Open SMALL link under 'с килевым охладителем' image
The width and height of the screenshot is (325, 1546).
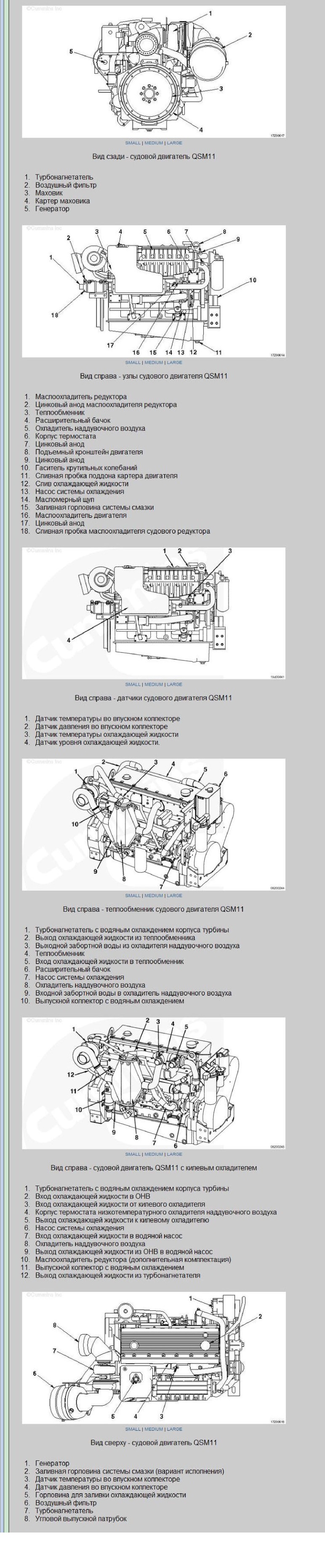tap(133, 1154)
